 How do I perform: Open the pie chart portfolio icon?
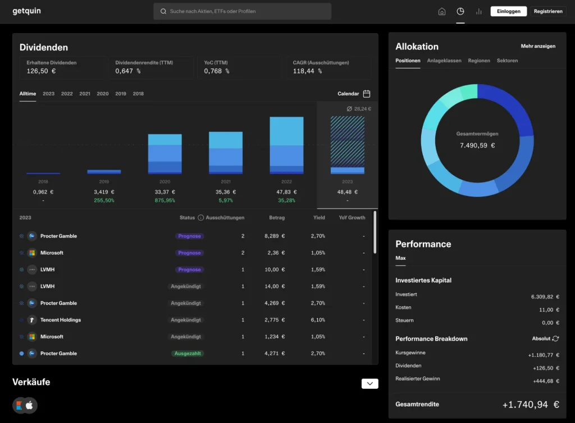coord(460,11)
